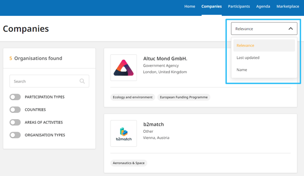Viewport: 304px width, 176px height.
Task: Click into the Search input field
Action: point(49,81)
